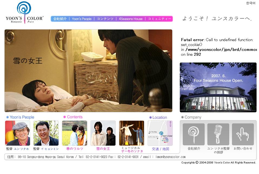Click the Yoon's Color lollipop logo
Image resolution: width=259 pixels, height=174 pixels.
click(24, 12)
